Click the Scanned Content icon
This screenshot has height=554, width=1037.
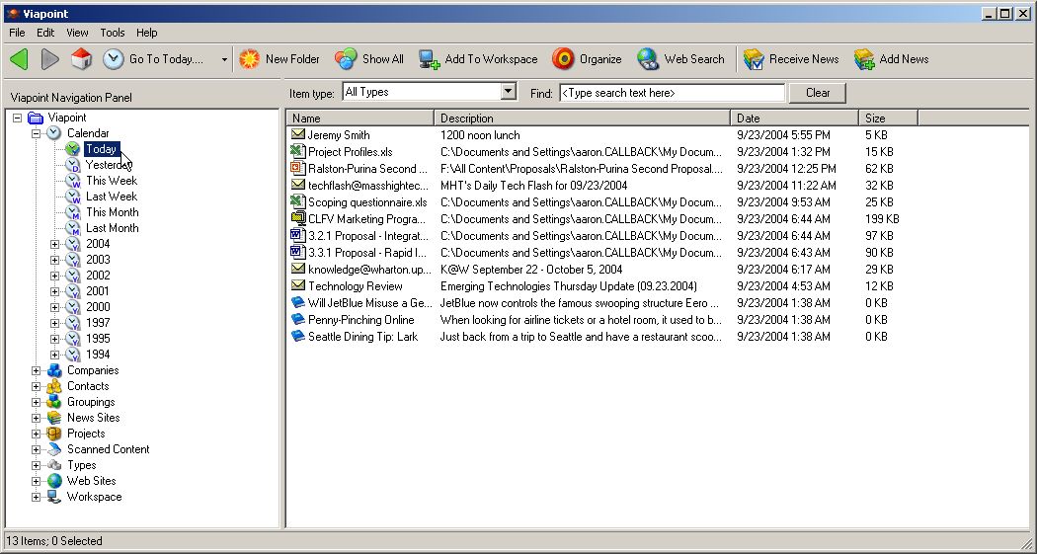54,449
